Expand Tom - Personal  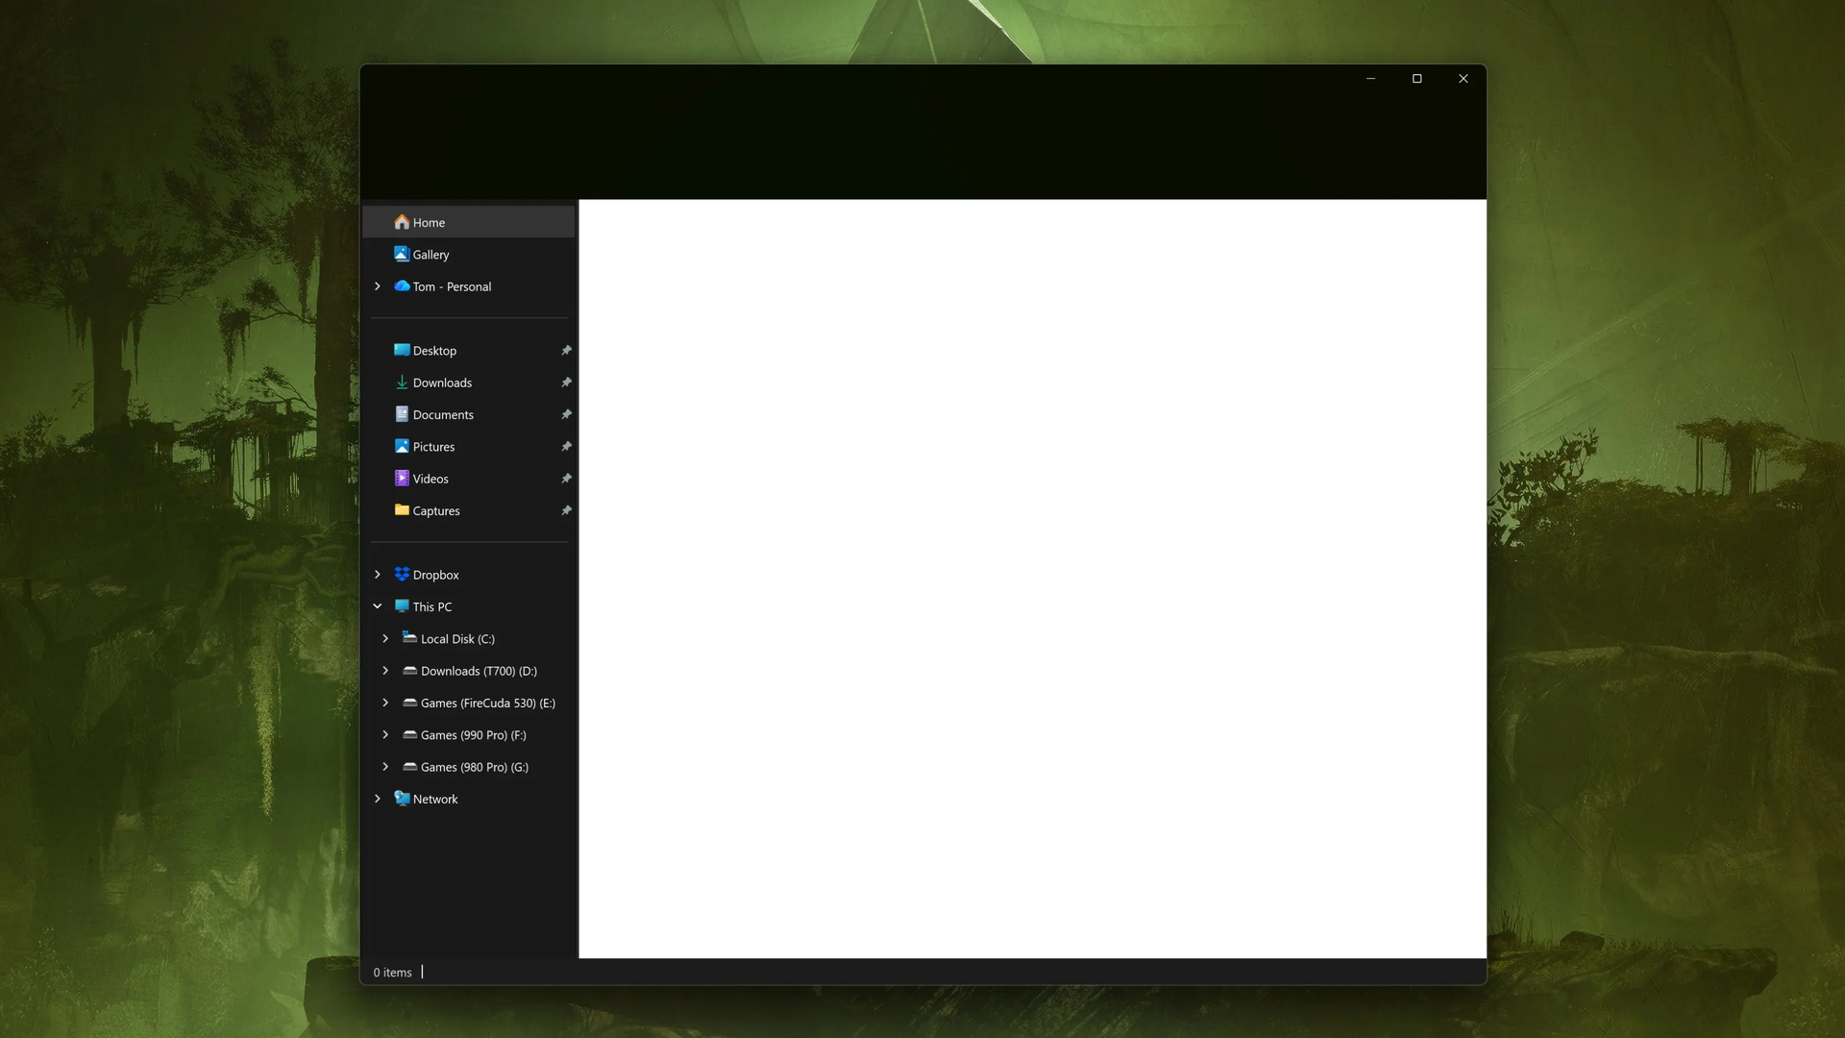coord(377,285)
